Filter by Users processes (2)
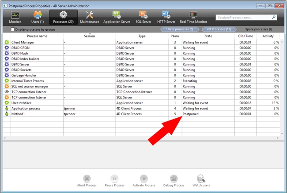The width and height of the screenshot is (287, 193). [x=179, y=29]
